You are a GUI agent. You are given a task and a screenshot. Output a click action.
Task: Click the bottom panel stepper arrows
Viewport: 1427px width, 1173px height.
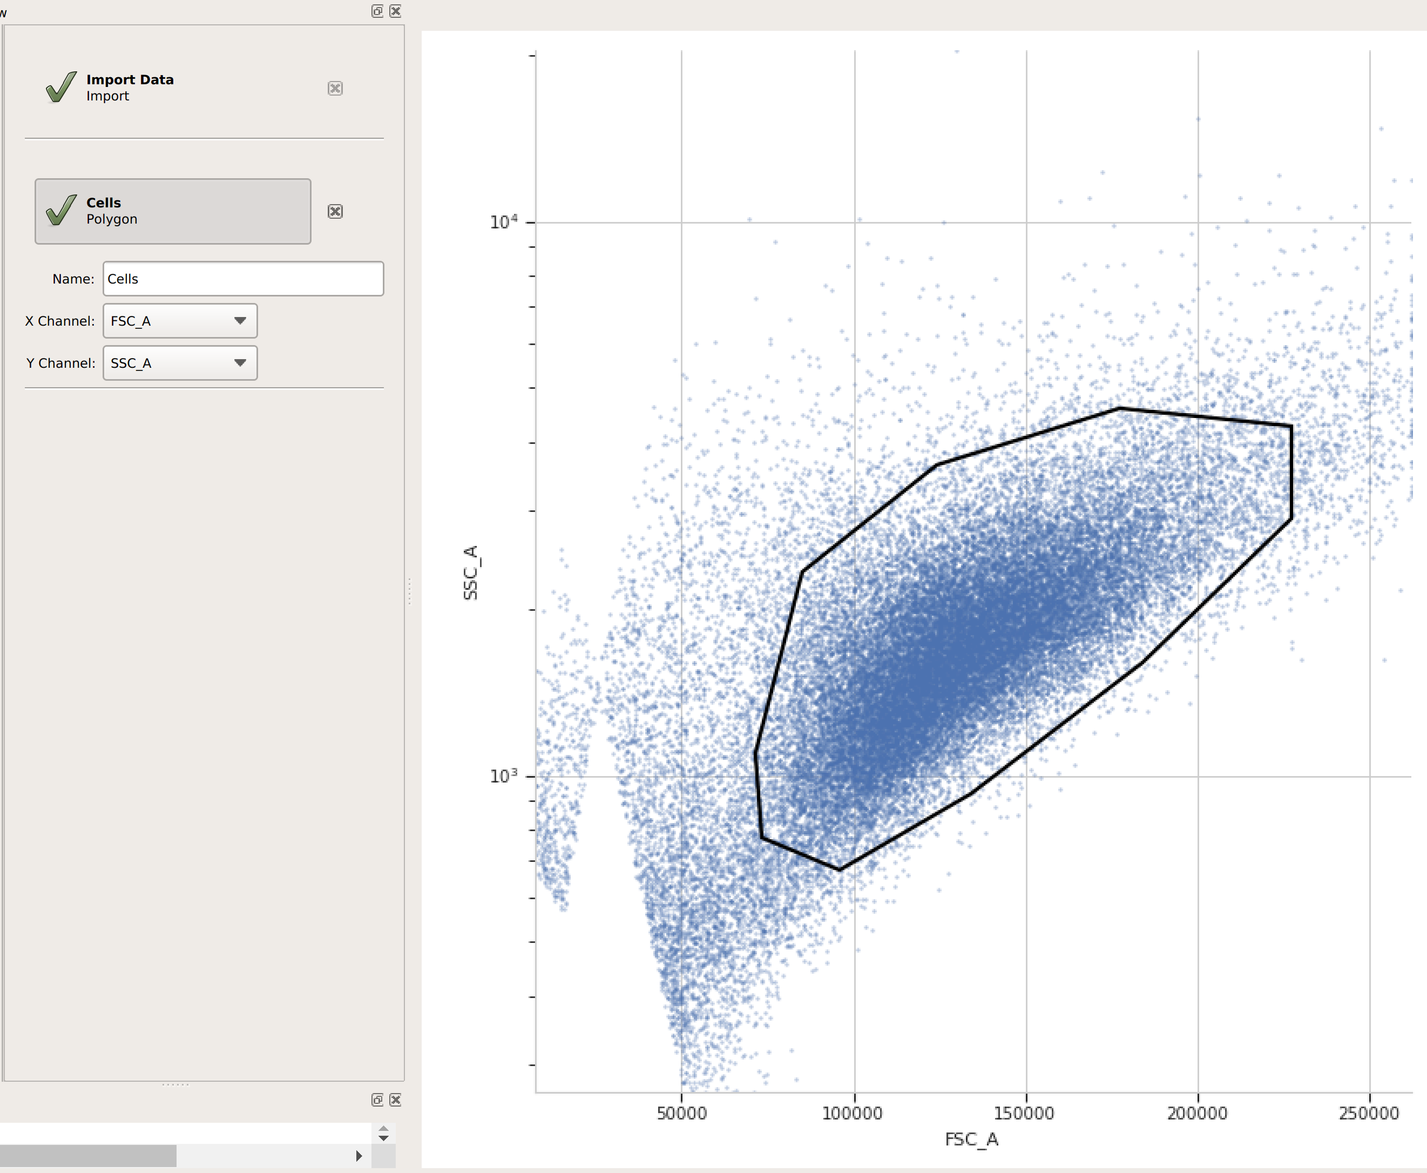pyautogui.click(x=383, y=1134)
